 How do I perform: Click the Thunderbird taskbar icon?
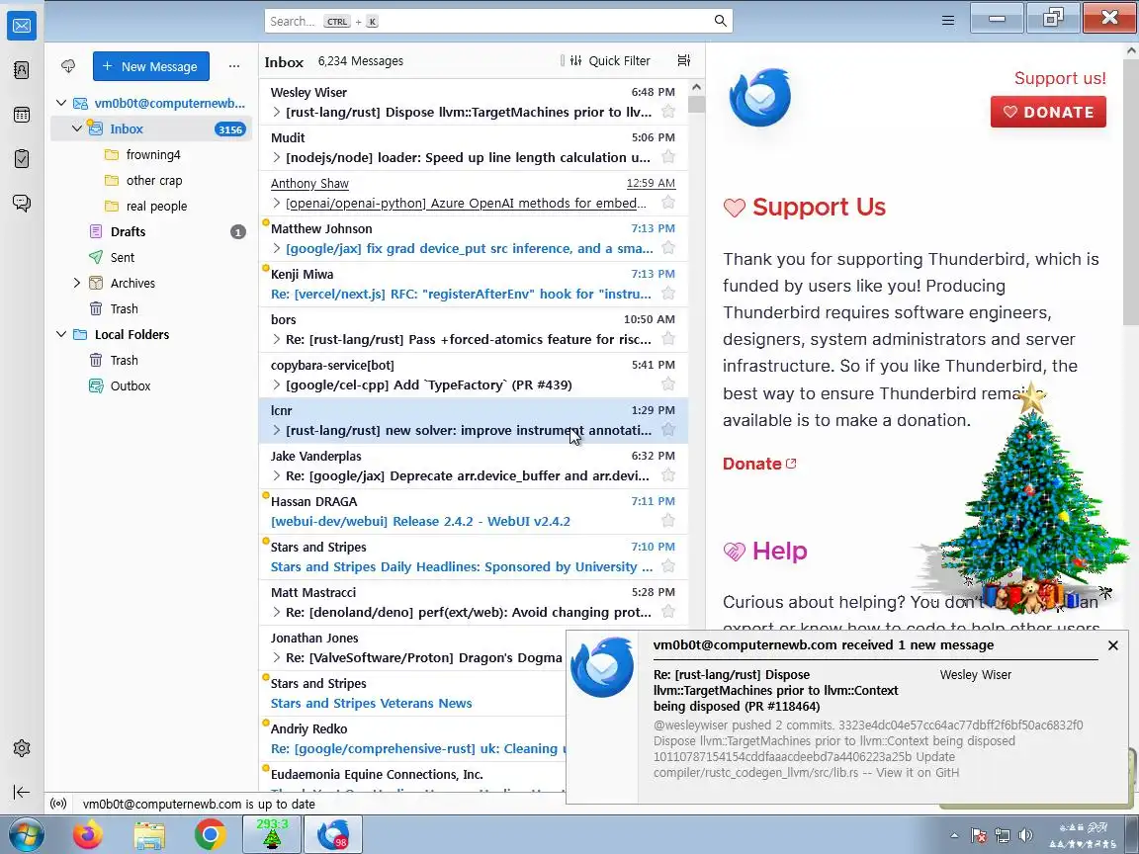[x=332, y=834]
